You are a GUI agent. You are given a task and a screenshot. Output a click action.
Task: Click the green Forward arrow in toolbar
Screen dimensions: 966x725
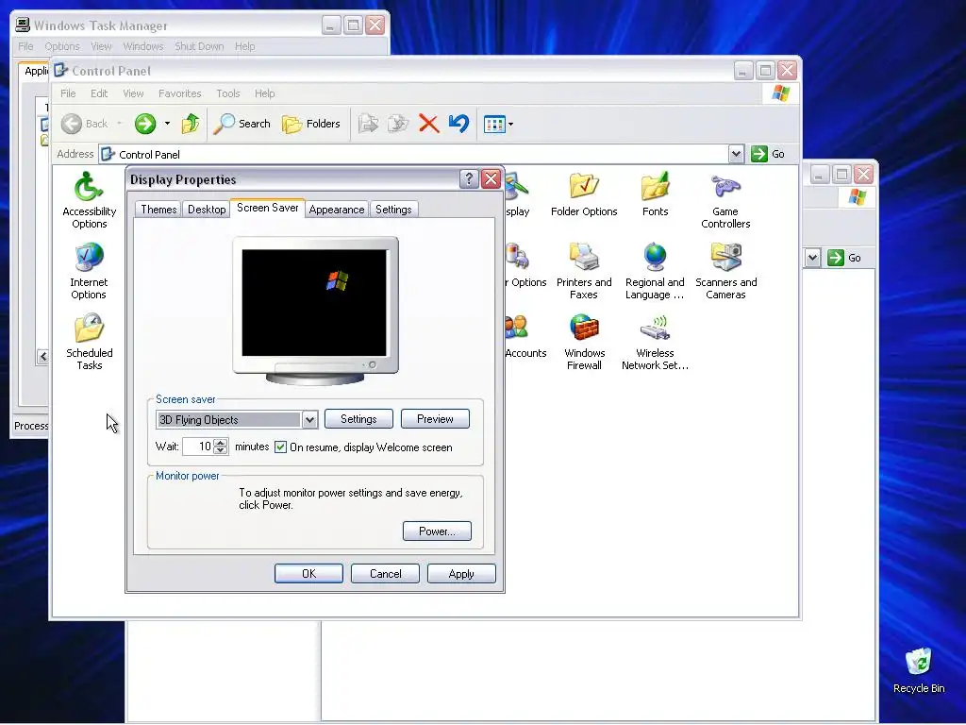pos(145,124)
